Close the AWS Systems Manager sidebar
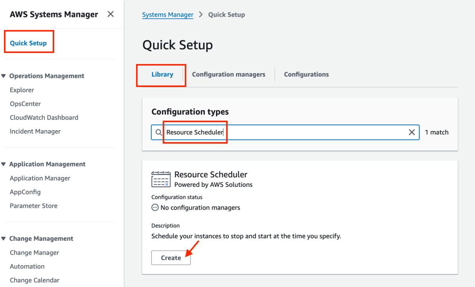The width and height of the screenshot is (475, 287). tap(111, 14)
